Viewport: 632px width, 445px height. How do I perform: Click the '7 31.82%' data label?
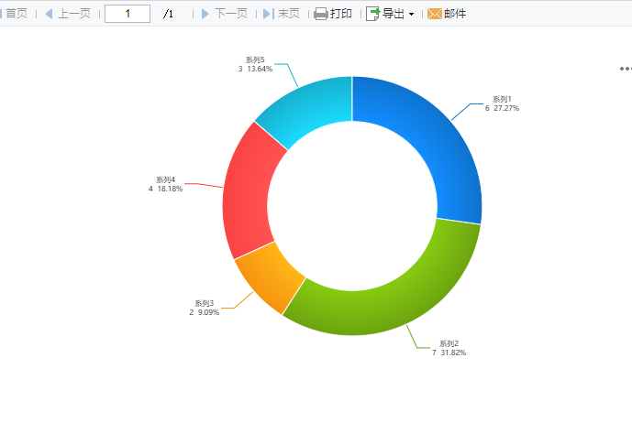(449, 353)
